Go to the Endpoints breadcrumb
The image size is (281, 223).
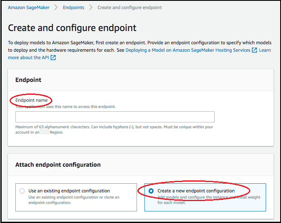coord(73,7)
